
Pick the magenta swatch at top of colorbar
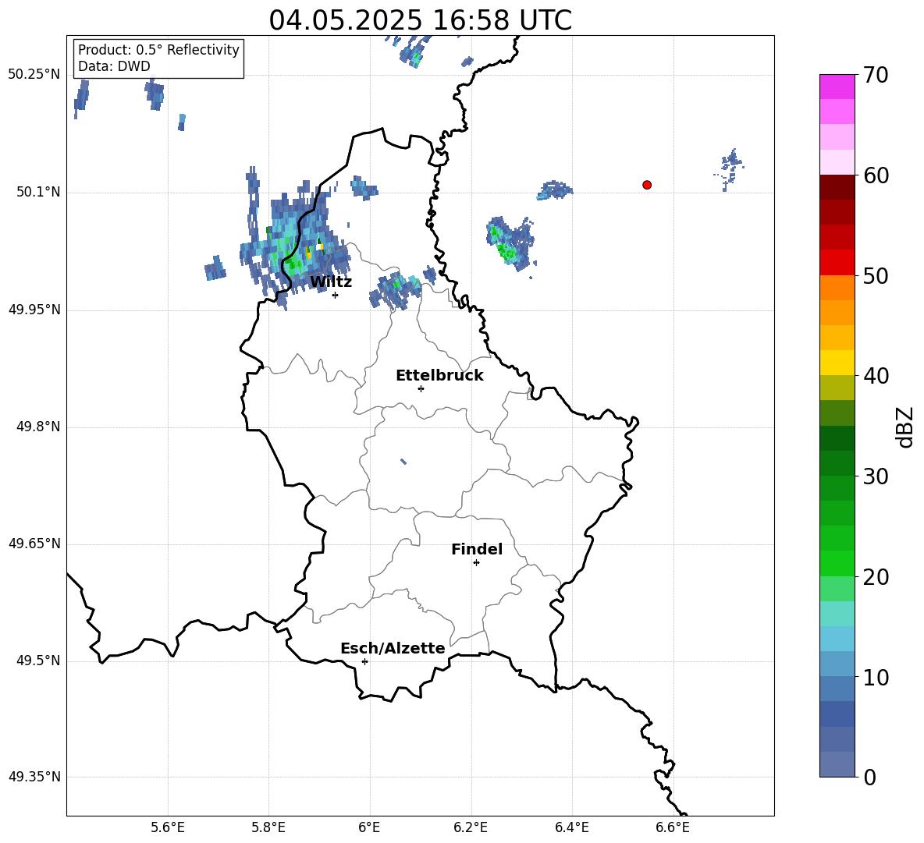point(837,87)
